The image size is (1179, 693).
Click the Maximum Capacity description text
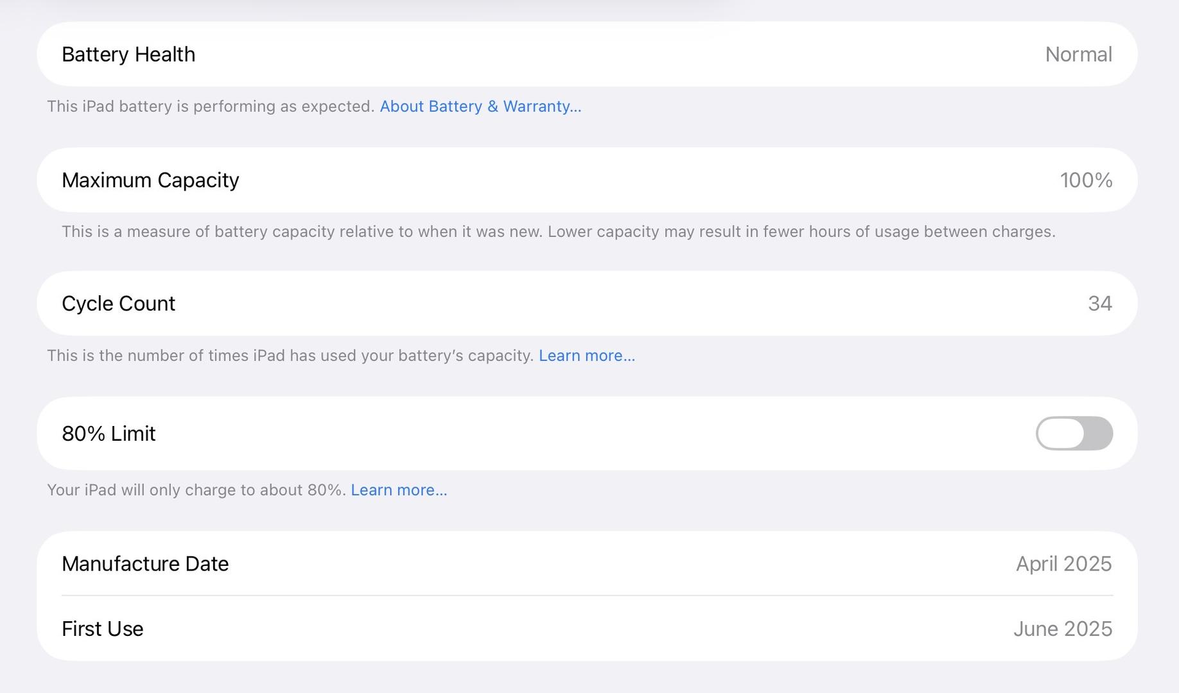(558, 232)
